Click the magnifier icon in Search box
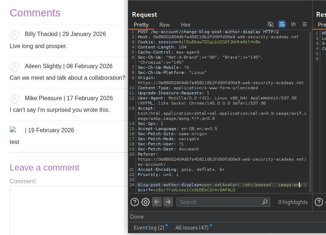326x235 pixels. (265, 202)
